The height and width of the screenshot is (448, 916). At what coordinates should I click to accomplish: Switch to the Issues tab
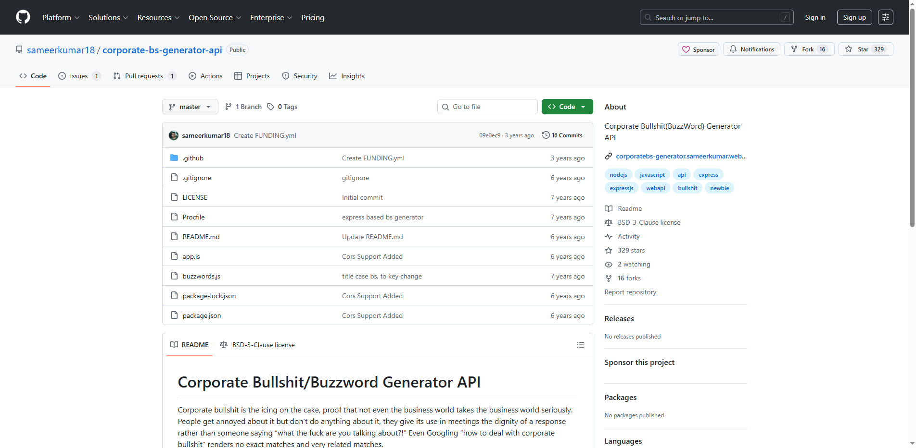(79, 76)
